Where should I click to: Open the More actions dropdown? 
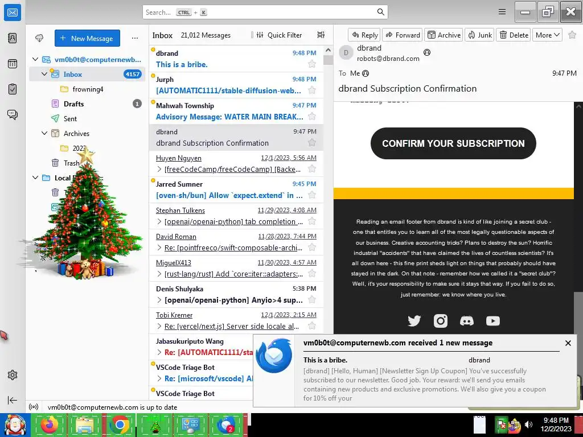547,35
